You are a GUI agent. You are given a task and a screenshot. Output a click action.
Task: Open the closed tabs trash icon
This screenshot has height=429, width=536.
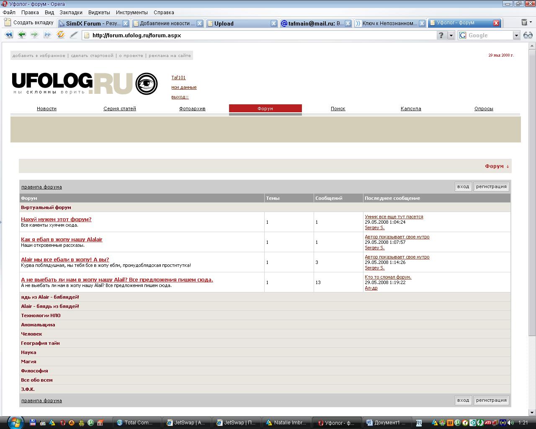(x=524, y=23)
